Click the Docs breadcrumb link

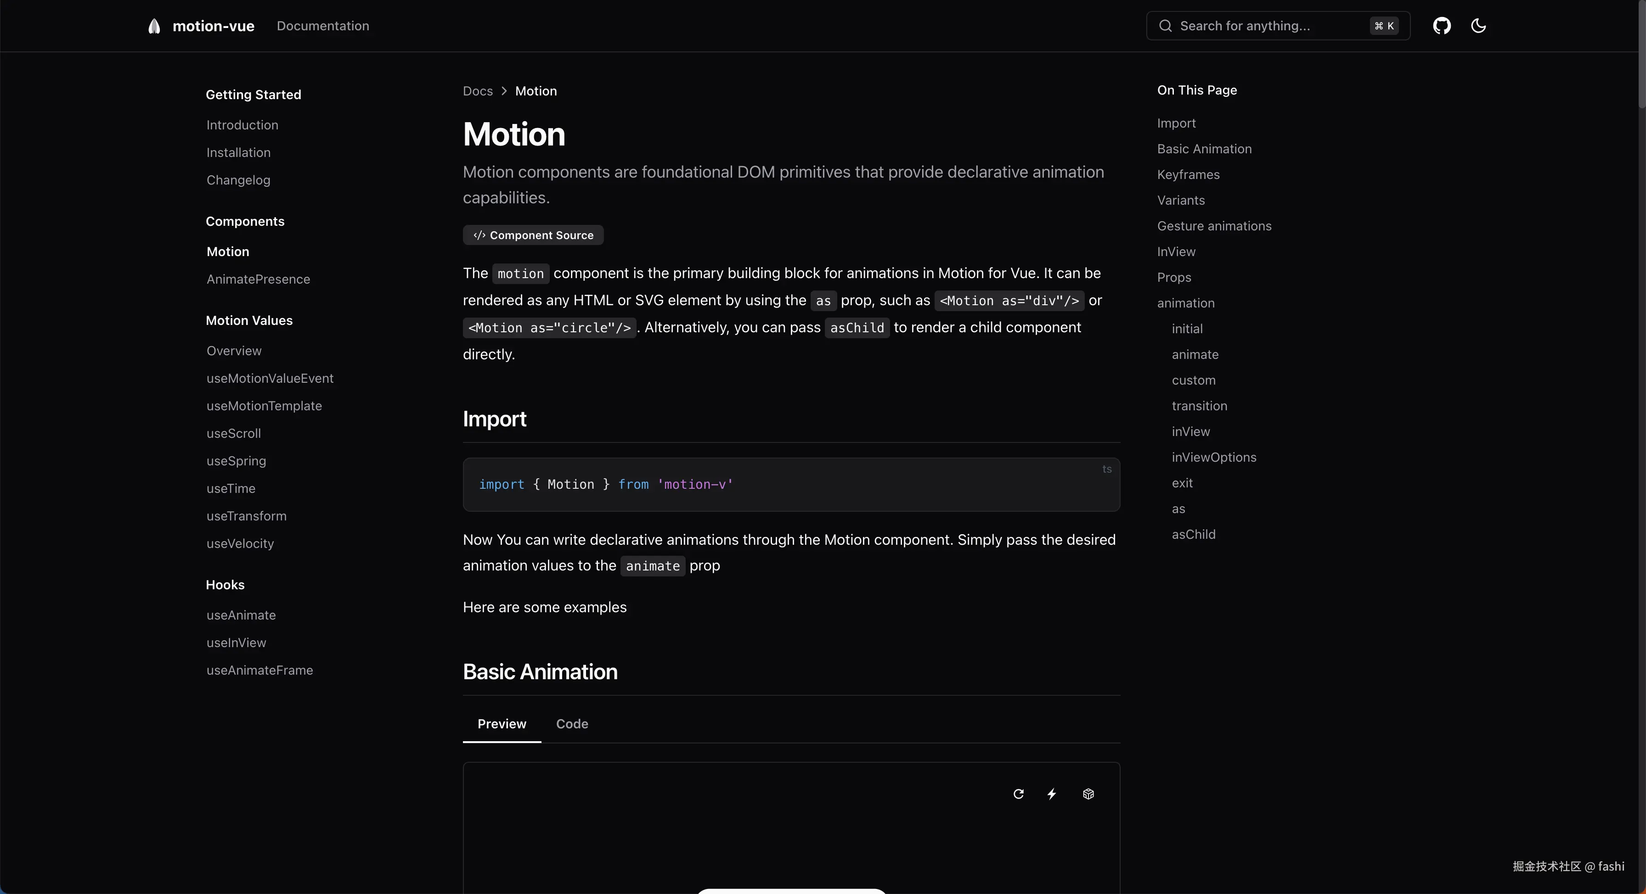pos(477,91)
